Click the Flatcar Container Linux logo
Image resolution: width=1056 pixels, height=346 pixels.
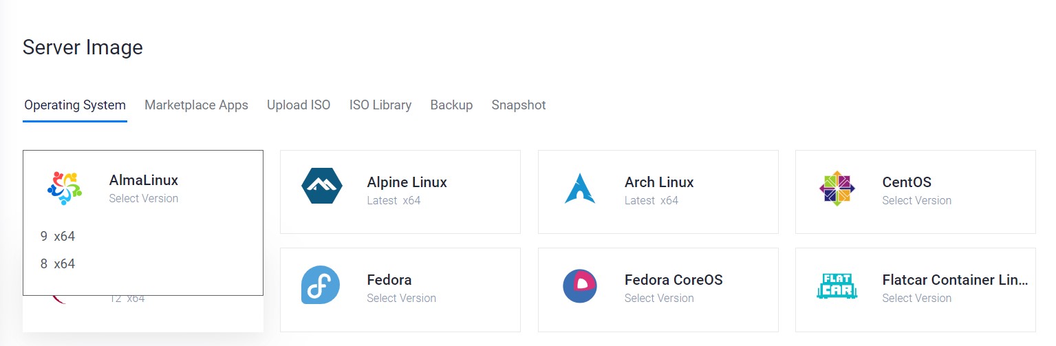pyautogui.click(x=837, y=286)
